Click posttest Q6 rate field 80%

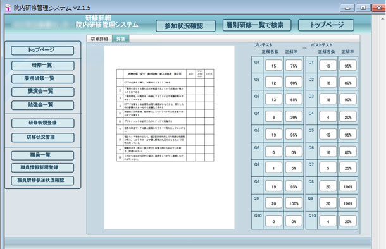pos(348,152)
